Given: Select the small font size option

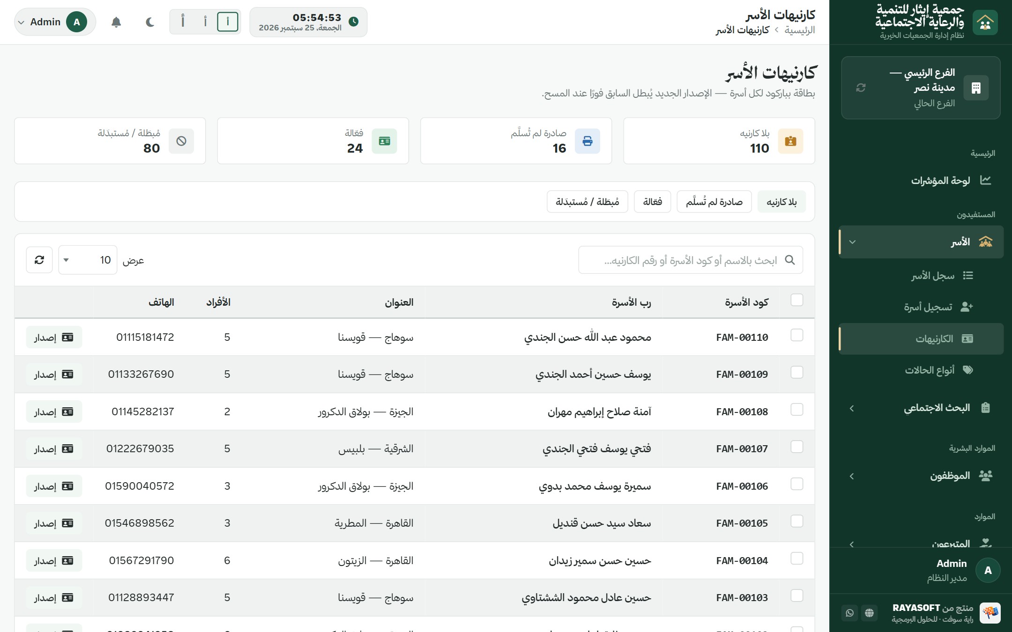Looking at the screenshot, I should tap(228, 22).
